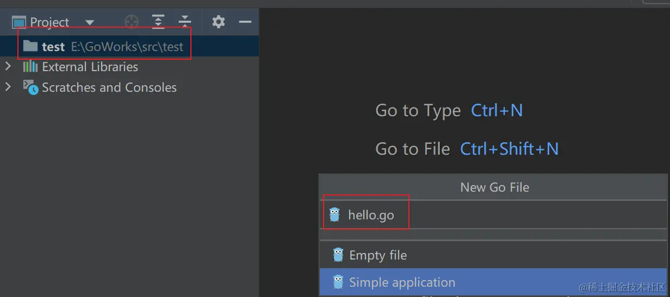Expand the Scratches and Consoles node
Screen dimensions: 670x297
pyautogui.click(x=8, y=87)
